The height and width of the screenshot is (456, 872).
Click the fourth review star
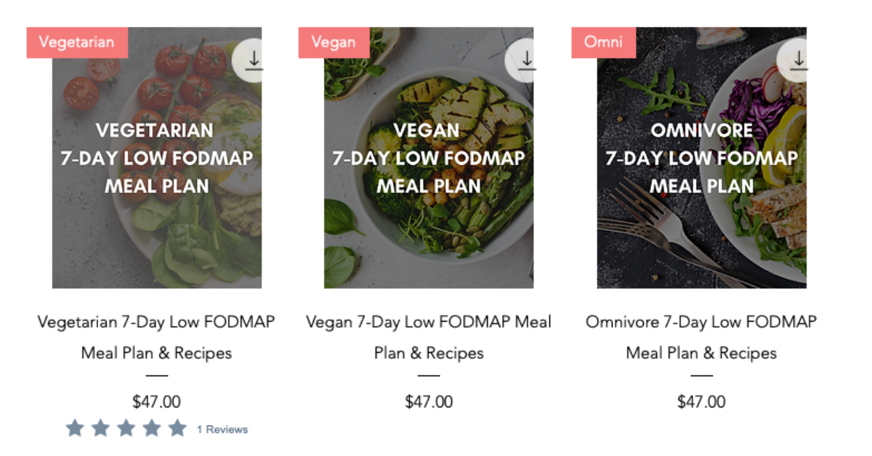click(151, 428)
